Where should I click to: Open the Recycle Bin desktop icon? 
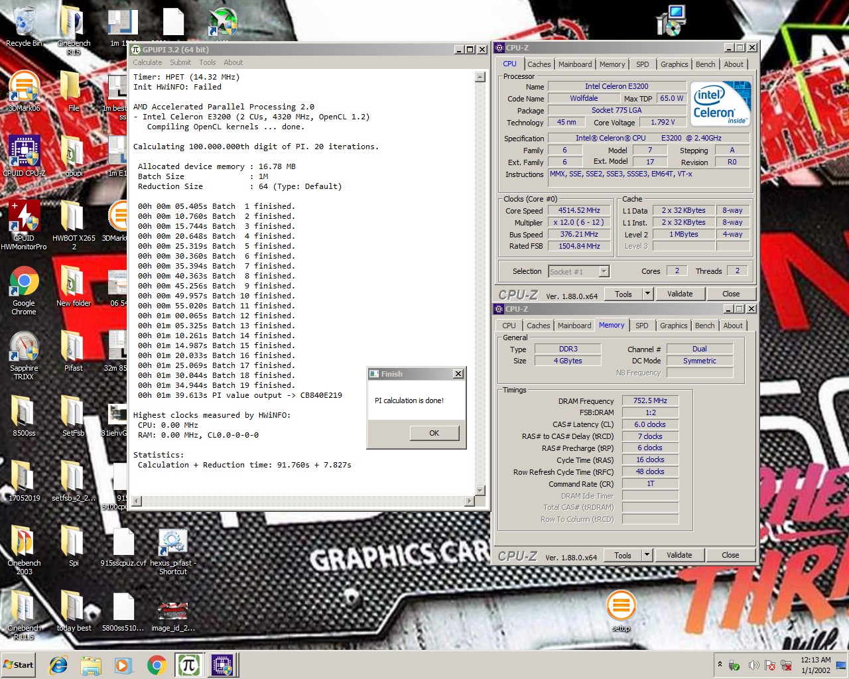click(24, 27)
